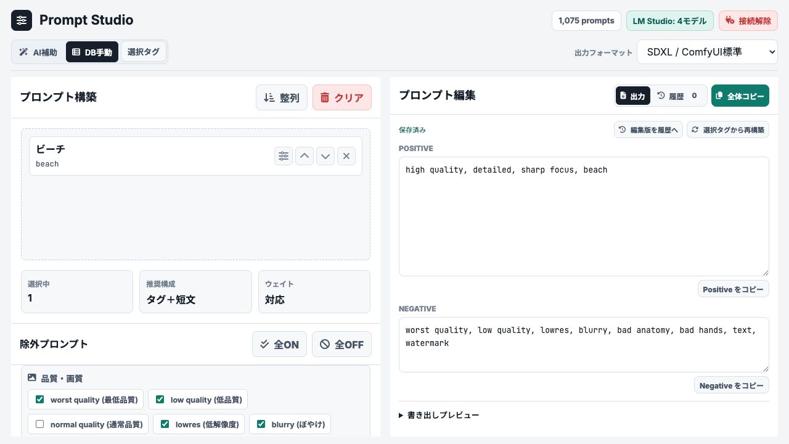Uncheck low quality (低品質)
The height and width of the screenshot is (444, 789).
[x=160, y=400]
